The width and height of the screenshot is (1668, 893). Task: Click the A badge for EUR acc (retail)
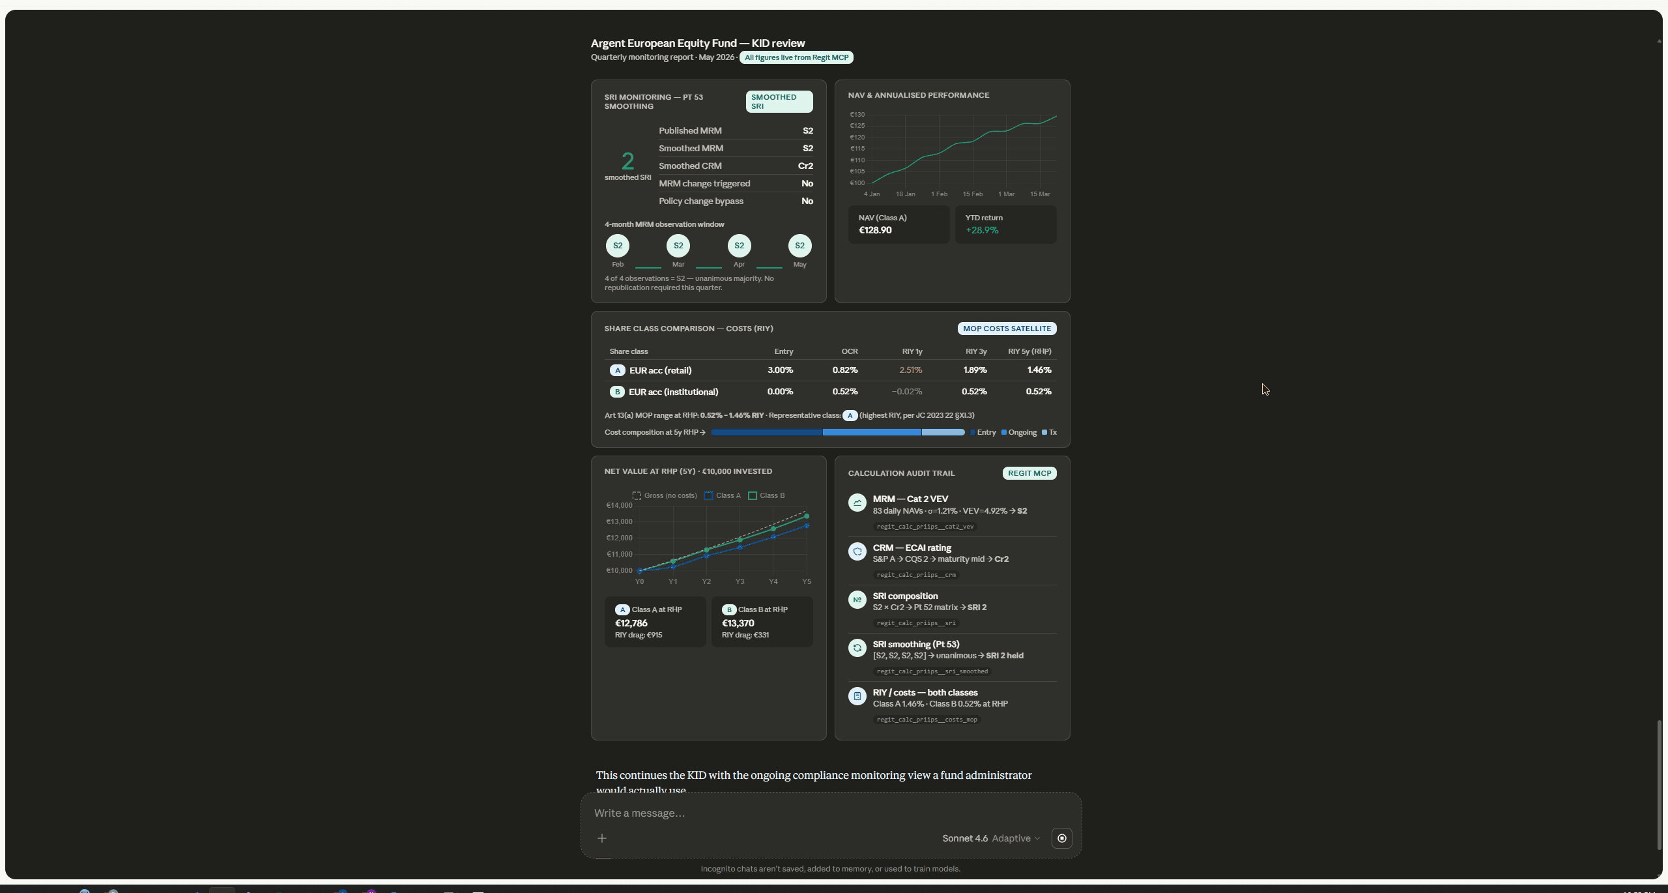(x=617, y=370)
